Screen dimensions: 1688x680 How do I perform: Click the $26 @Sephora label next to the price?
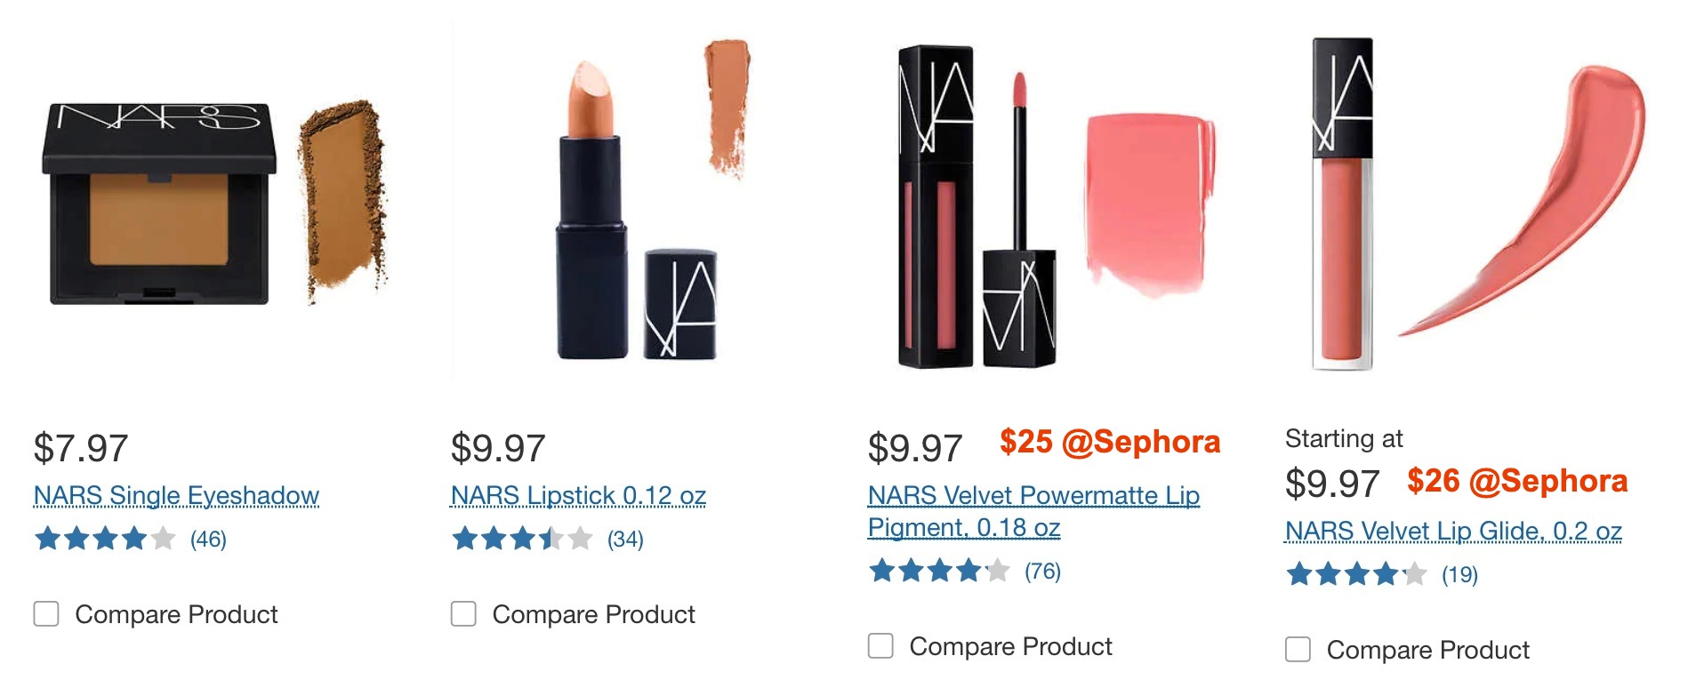[1547, 483]
